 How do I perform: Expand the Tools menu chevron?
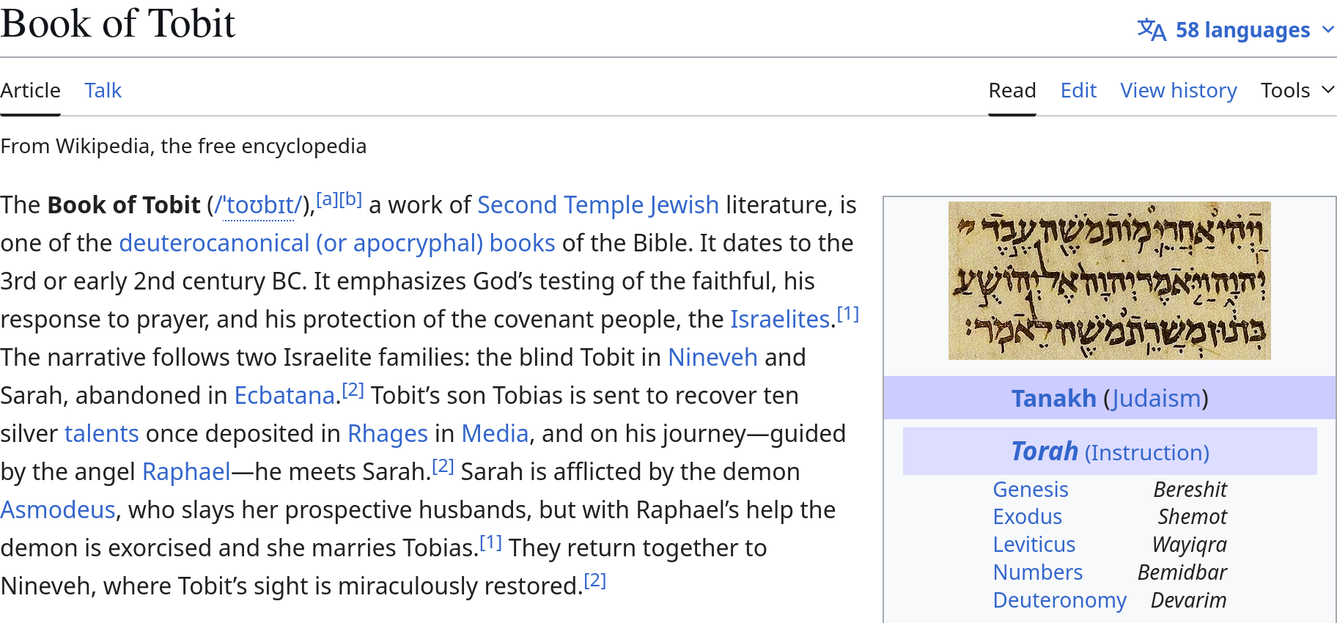[1327, 89]
